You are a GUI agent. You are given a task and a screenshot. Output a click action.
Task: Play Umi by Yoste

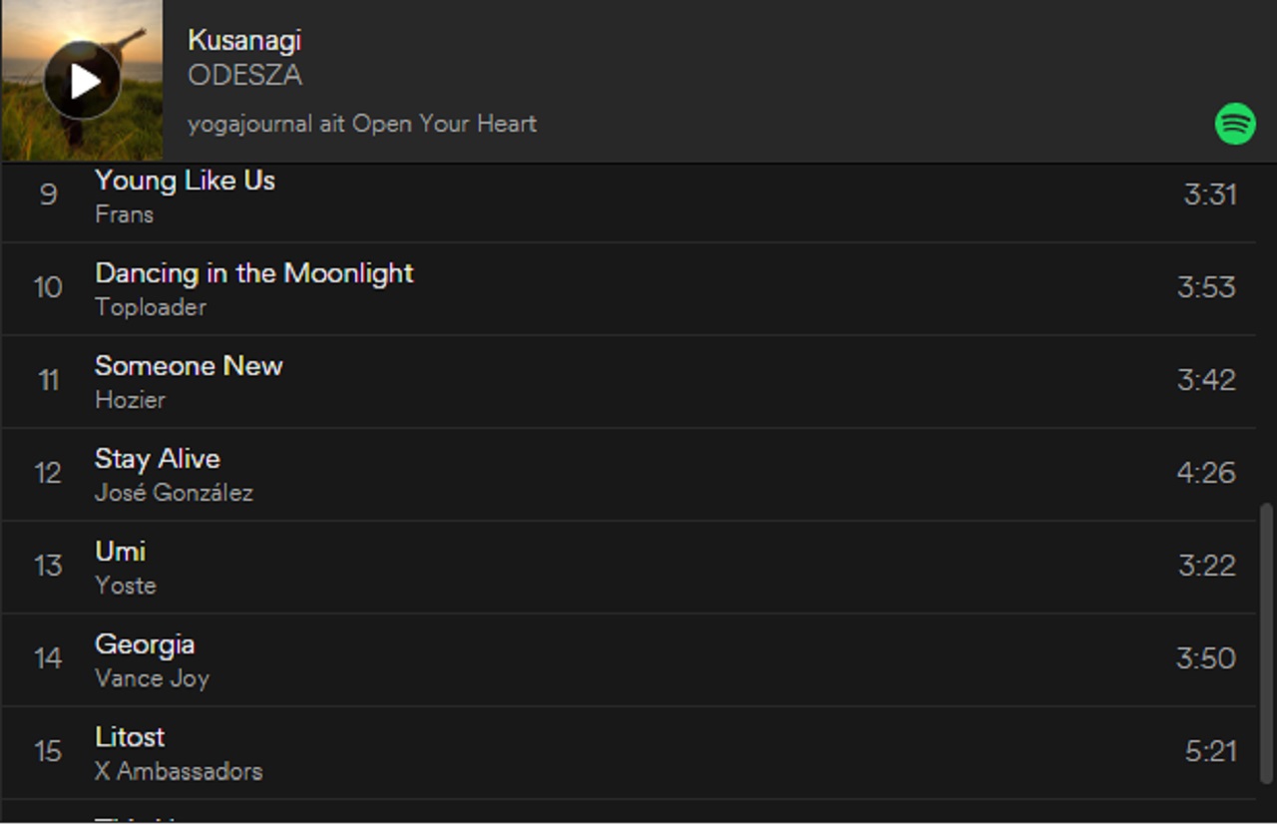[121, 552]
